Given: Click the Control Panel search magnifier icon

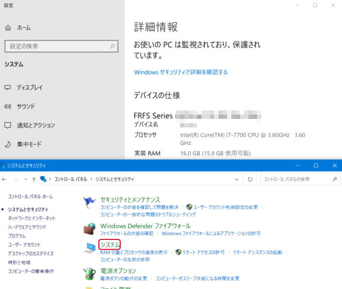Looking at the screenshot, I should tap(335, 179).
